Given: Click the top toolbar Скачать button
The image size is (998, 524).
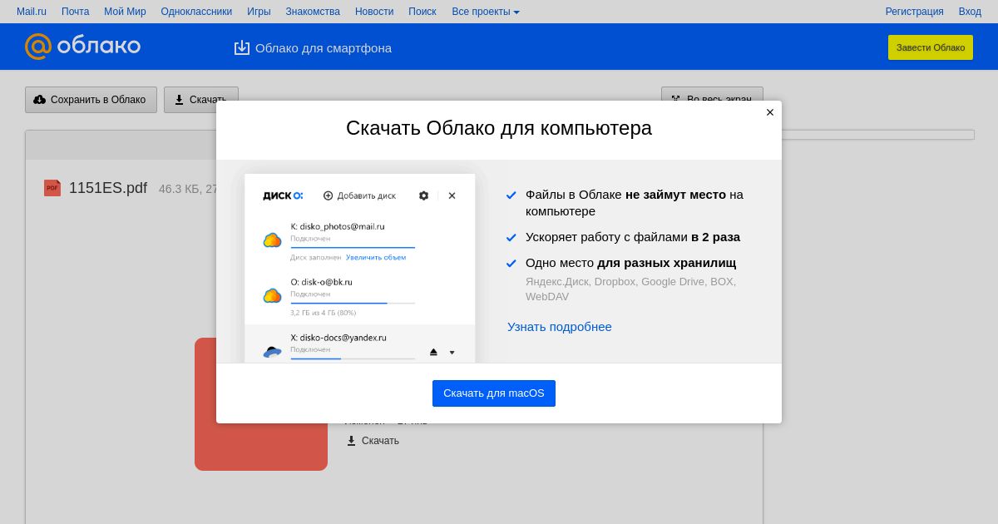Looking at the screenshot, I should [201, 100].
